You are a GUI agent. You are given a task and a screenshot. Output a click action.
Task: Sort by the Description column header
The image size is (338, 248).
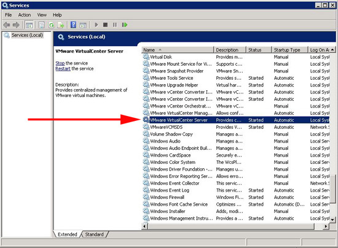point(230,50)
